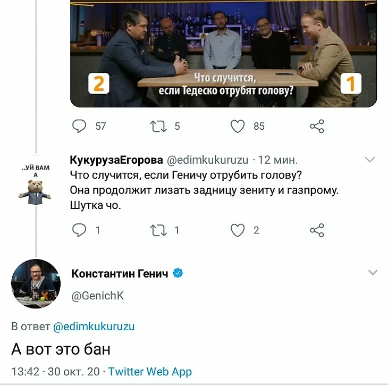This screenshot has width=388, height=385.
Task: Click the blue verified badge next to Генич
Action: (x=179, y=273)
